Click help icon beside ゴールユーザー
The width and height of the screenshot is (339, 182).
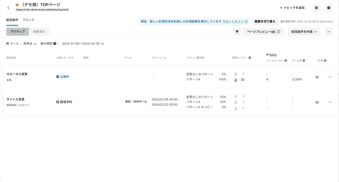pyautogui.click(x=286, y=60)
